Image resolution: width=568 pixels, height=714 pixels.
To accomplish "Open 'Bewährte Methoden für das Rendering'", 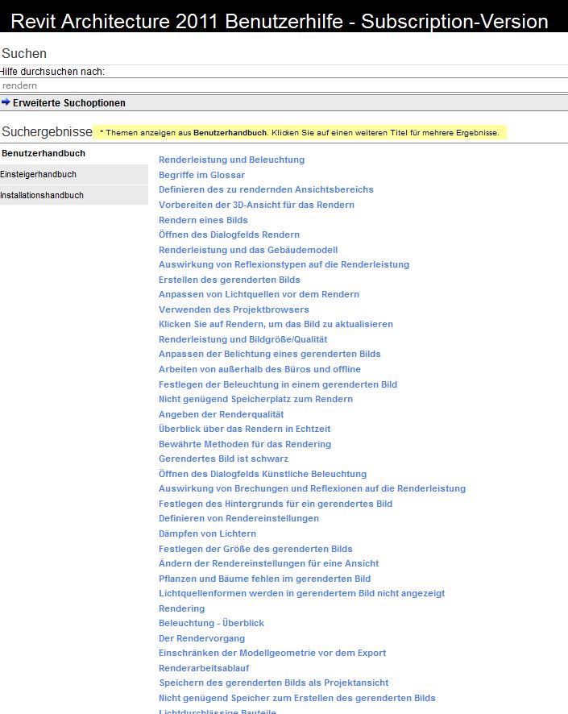I will pos(245,444).
